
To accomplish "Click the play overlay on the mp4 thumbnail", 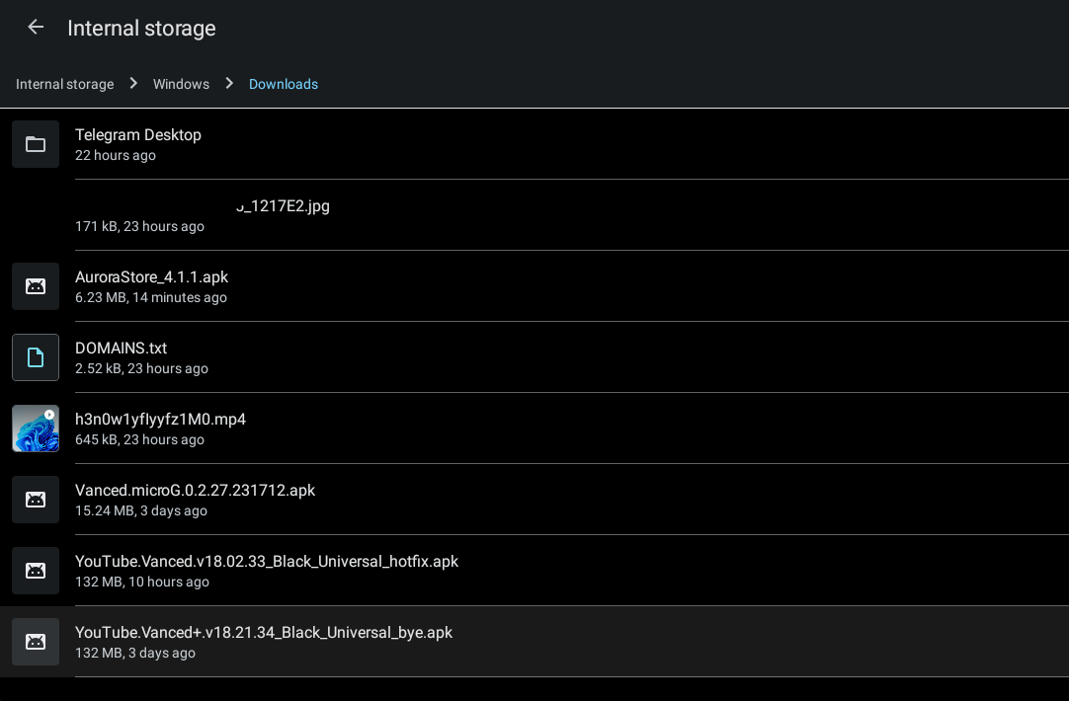I will tap(49, 414).
